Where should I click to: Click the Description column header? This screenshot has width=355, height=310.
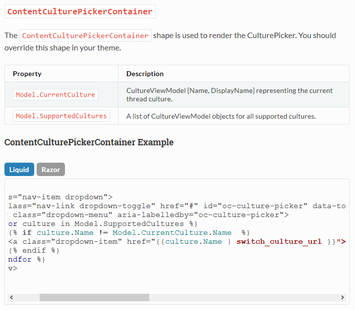[145, 74]
